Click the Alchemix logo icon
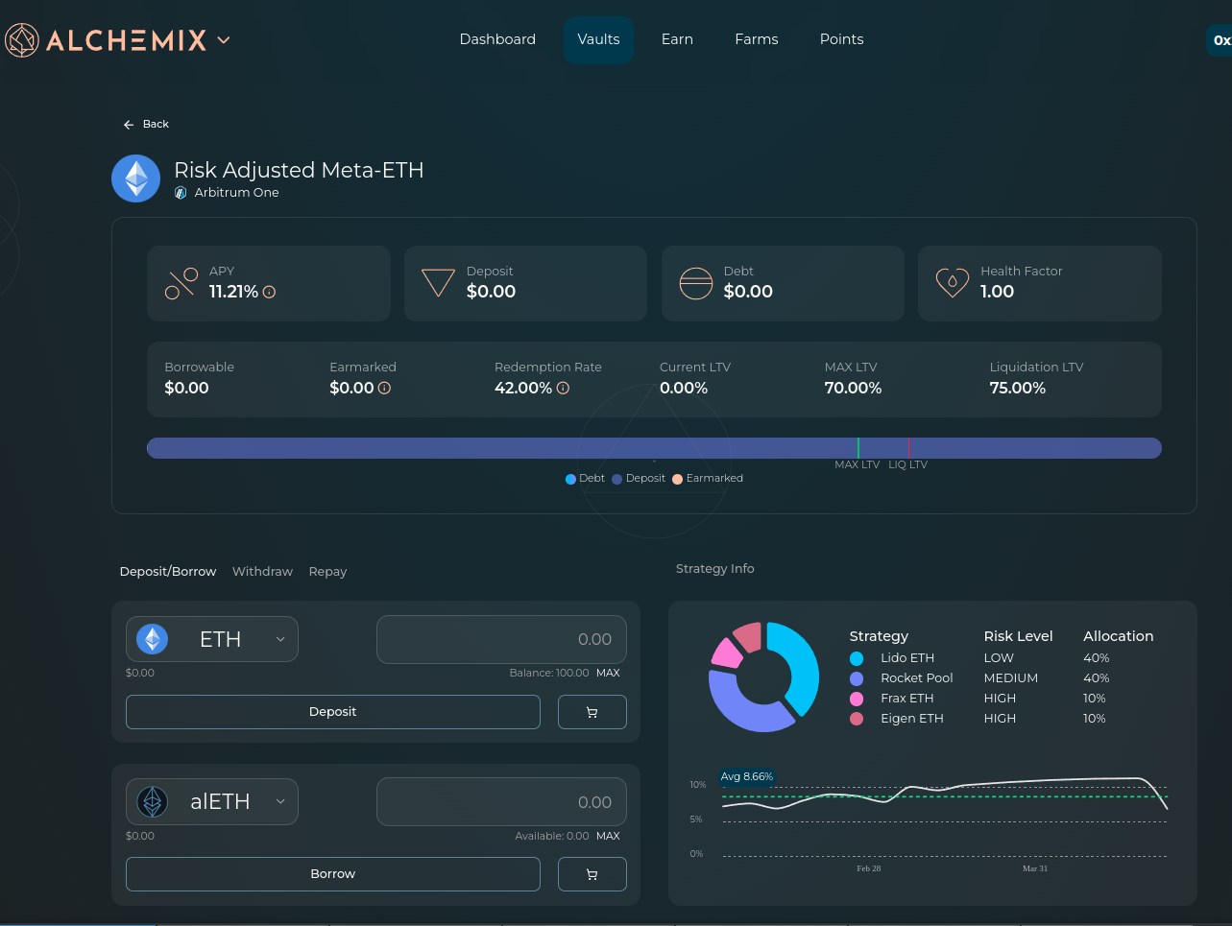This screenshot has height=926, width=1232. [x=22, y=40]
